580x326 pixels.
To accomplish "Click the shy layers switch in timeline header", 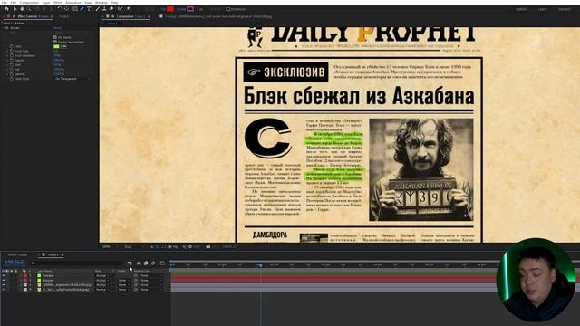I will coord(139,264).
